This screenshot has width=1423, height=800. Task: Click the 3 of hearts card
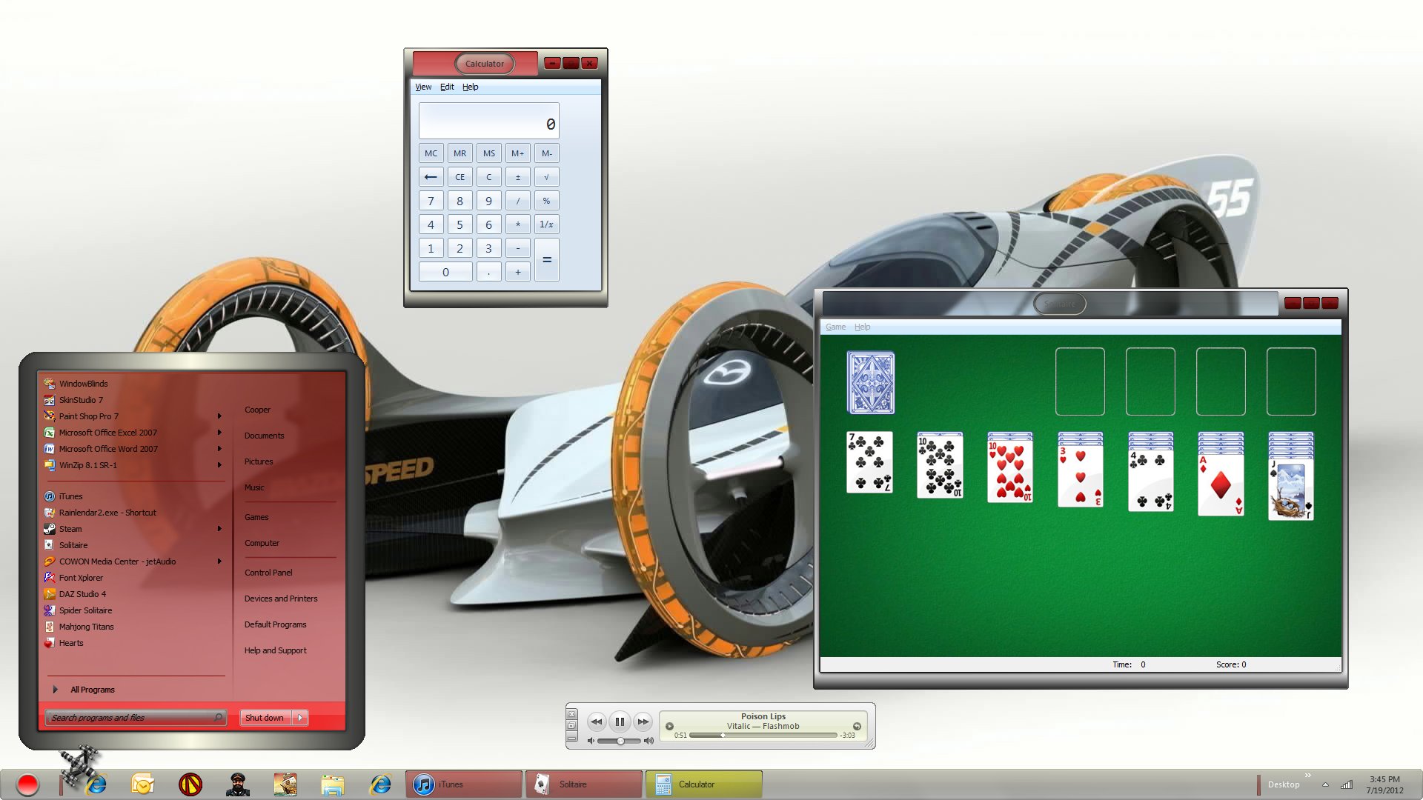pos(1081,476)
